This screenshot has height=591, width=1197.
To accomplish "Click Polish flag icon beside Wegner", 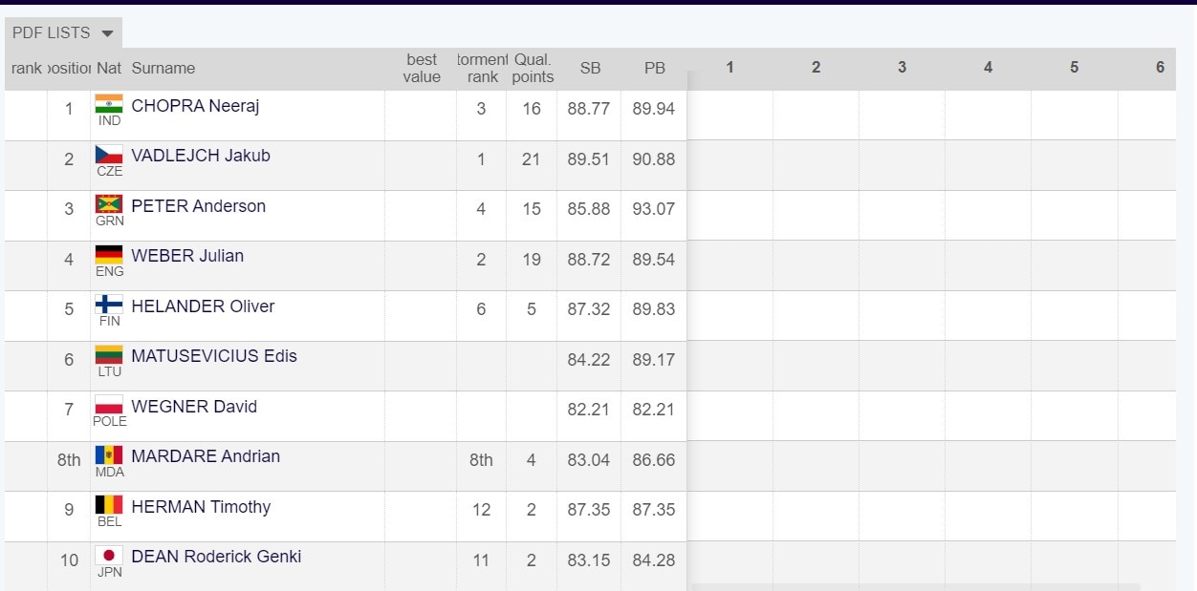I will [x=109, y=404].
